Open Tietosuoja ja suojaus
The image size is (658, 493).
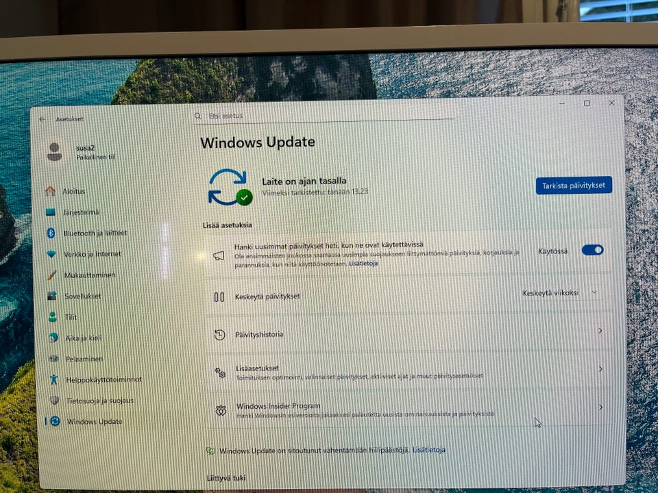[x=100, y=401]
